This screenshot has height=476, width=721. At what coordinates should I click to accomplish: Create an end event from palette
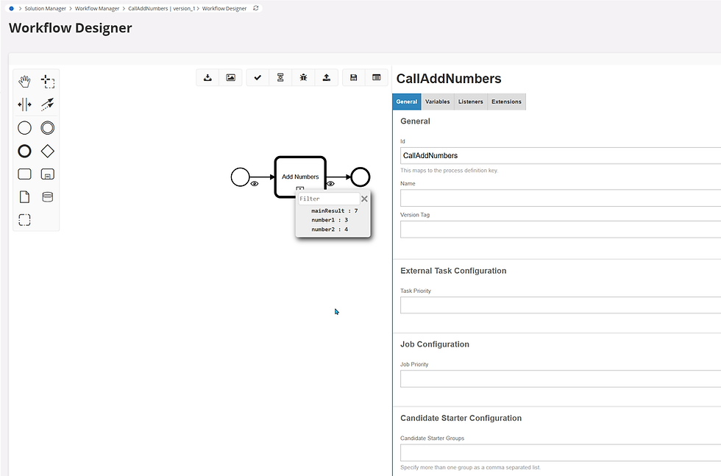(24, 151)
